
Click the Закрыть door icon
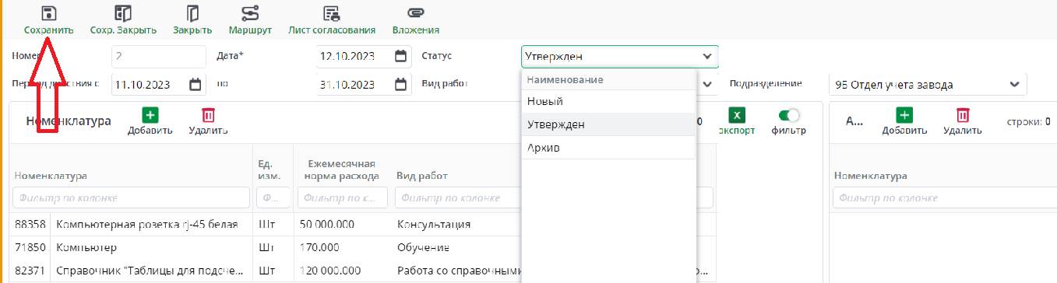(x=192, y=13)
